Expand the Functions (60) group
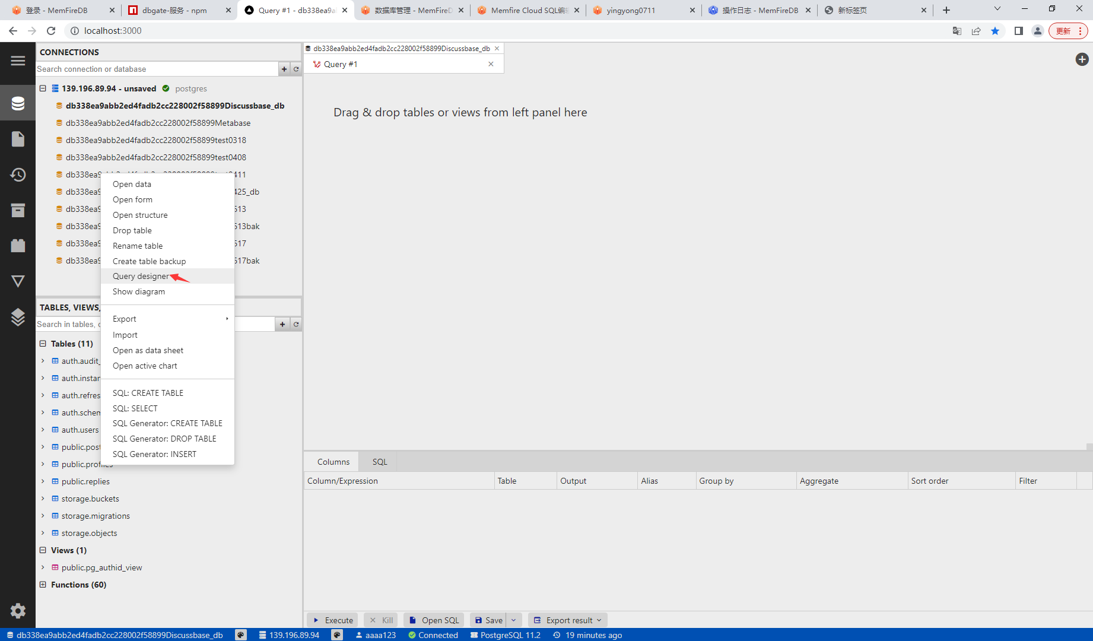The image size is (1093, 641). click(43, 585)
